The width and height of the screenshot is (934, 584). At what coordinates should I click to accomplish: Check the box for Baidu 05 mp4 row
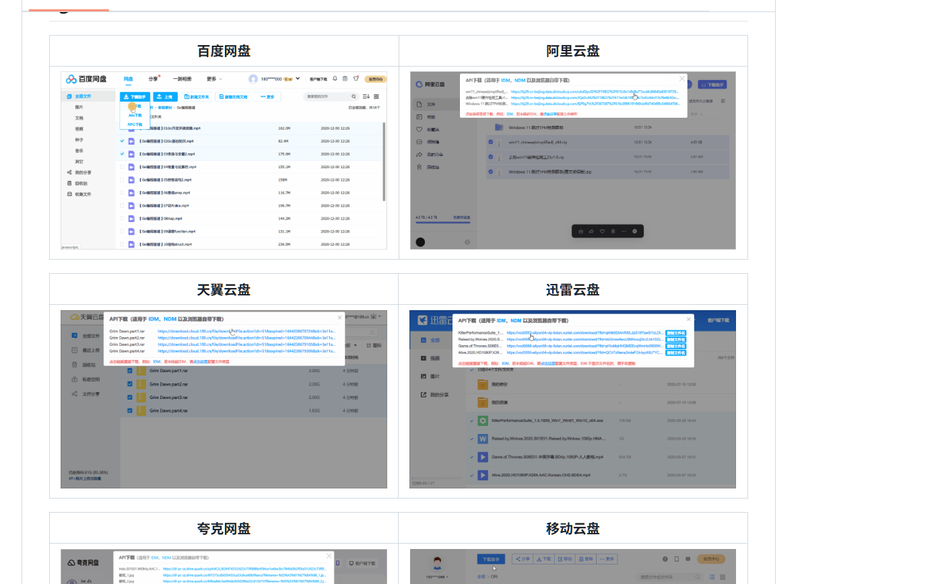click(x=122, y=180)
